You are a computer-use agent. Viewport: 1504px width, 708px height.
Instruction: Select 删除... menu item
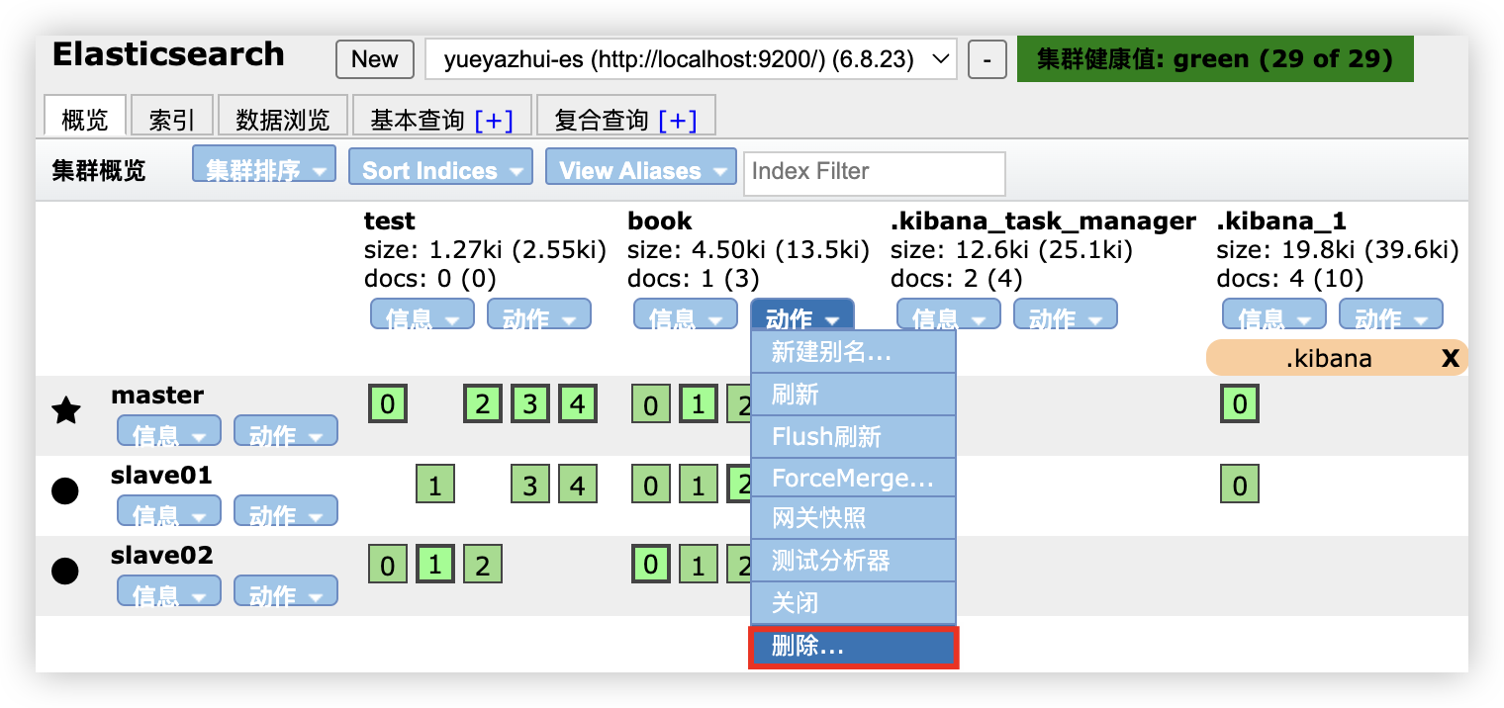coord(853,648)
